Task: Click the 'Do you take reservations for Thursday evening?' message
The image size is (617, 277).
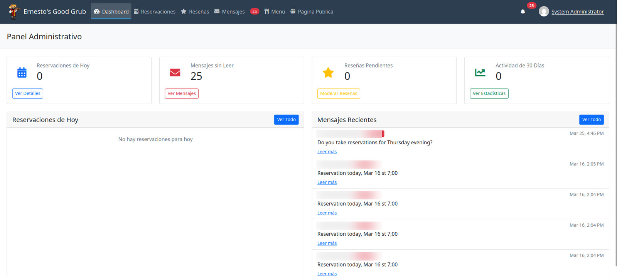Action: click(375, 142)
